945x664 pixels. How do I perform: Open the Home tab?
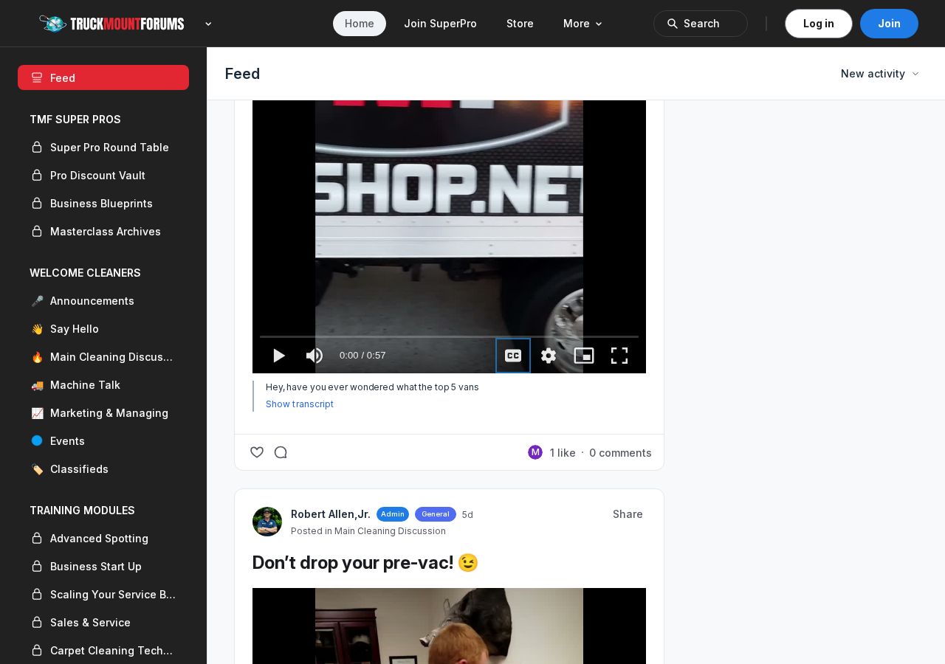[360, 24]
